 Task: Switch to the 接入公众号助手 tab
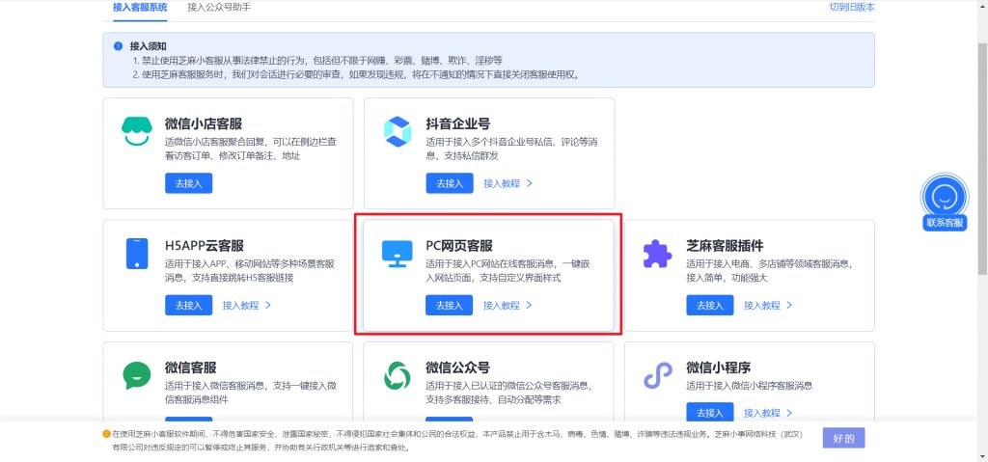point(219,8)
